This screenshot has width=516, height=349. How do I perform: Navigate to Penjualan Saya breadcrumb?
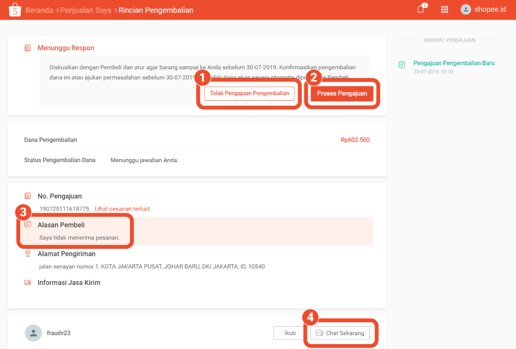86,10
